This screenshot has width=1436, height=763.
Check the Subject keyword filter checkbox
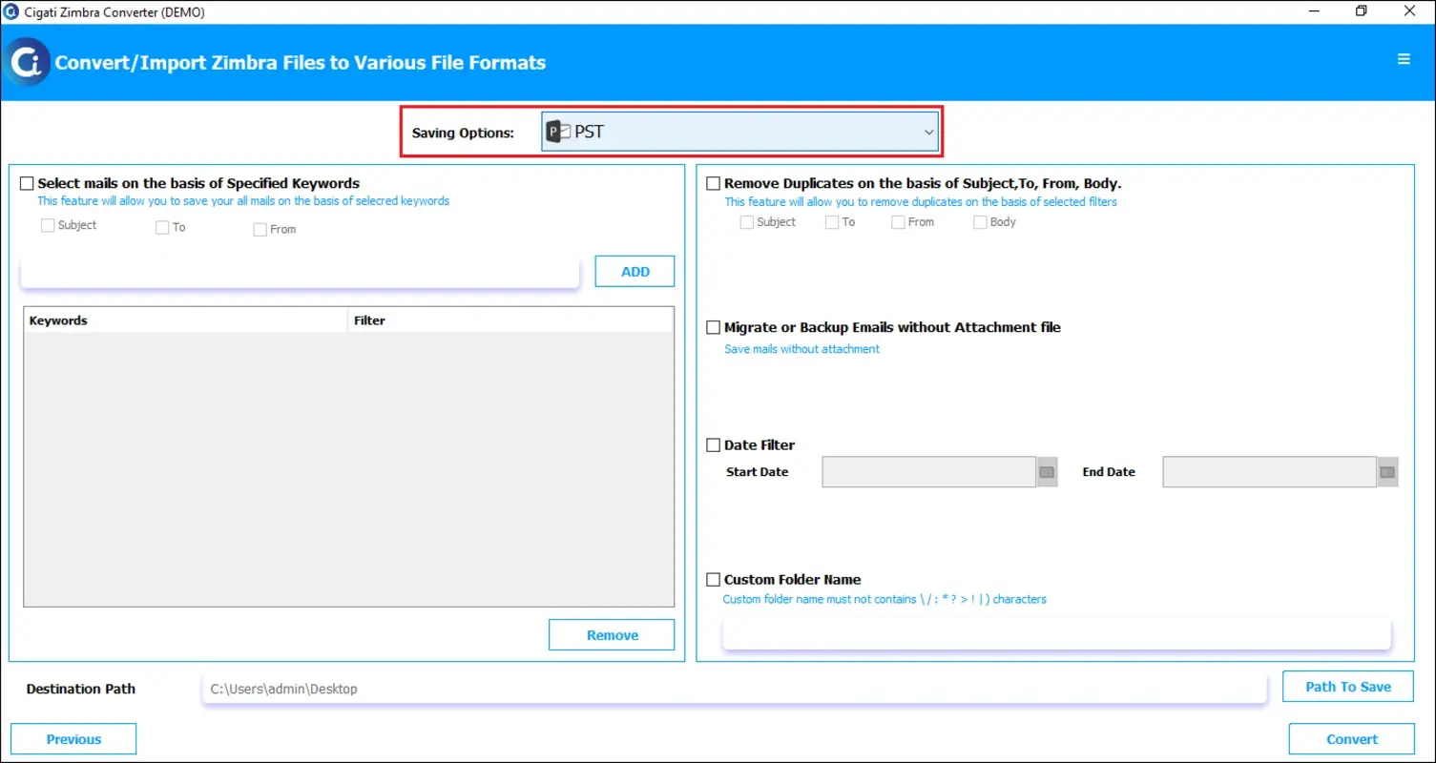coord(47,225)
